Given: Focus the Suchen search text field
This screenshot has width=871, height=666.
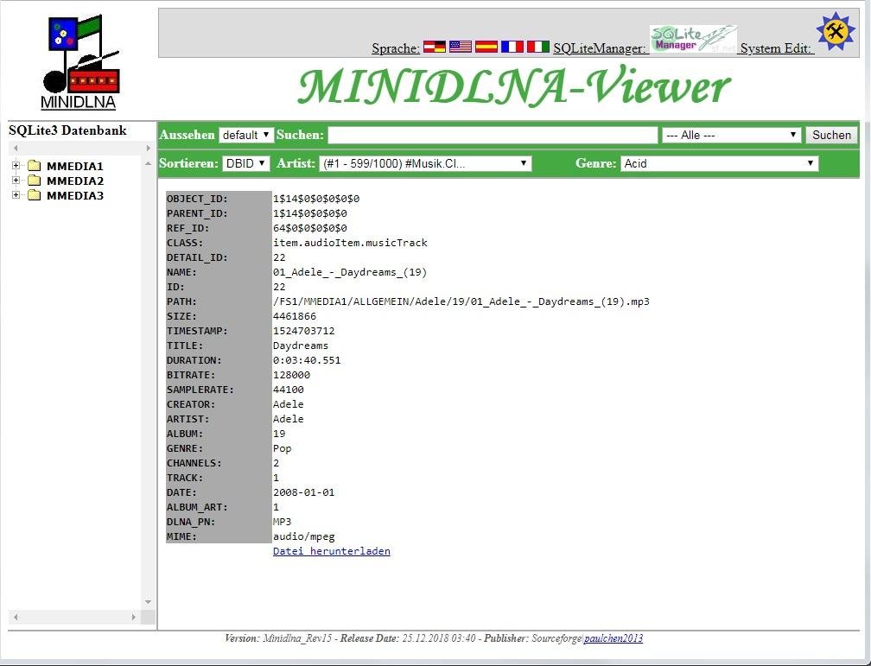Looking at the screenshot, I should [x=493, y=136].
